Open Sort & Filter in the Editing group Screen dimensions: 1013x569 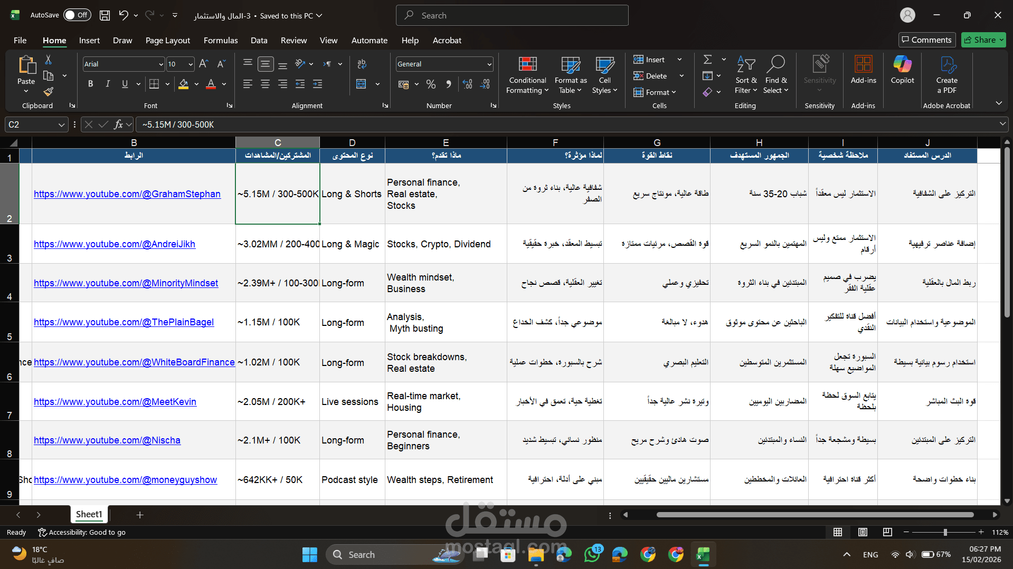click(x=746, y=75)
